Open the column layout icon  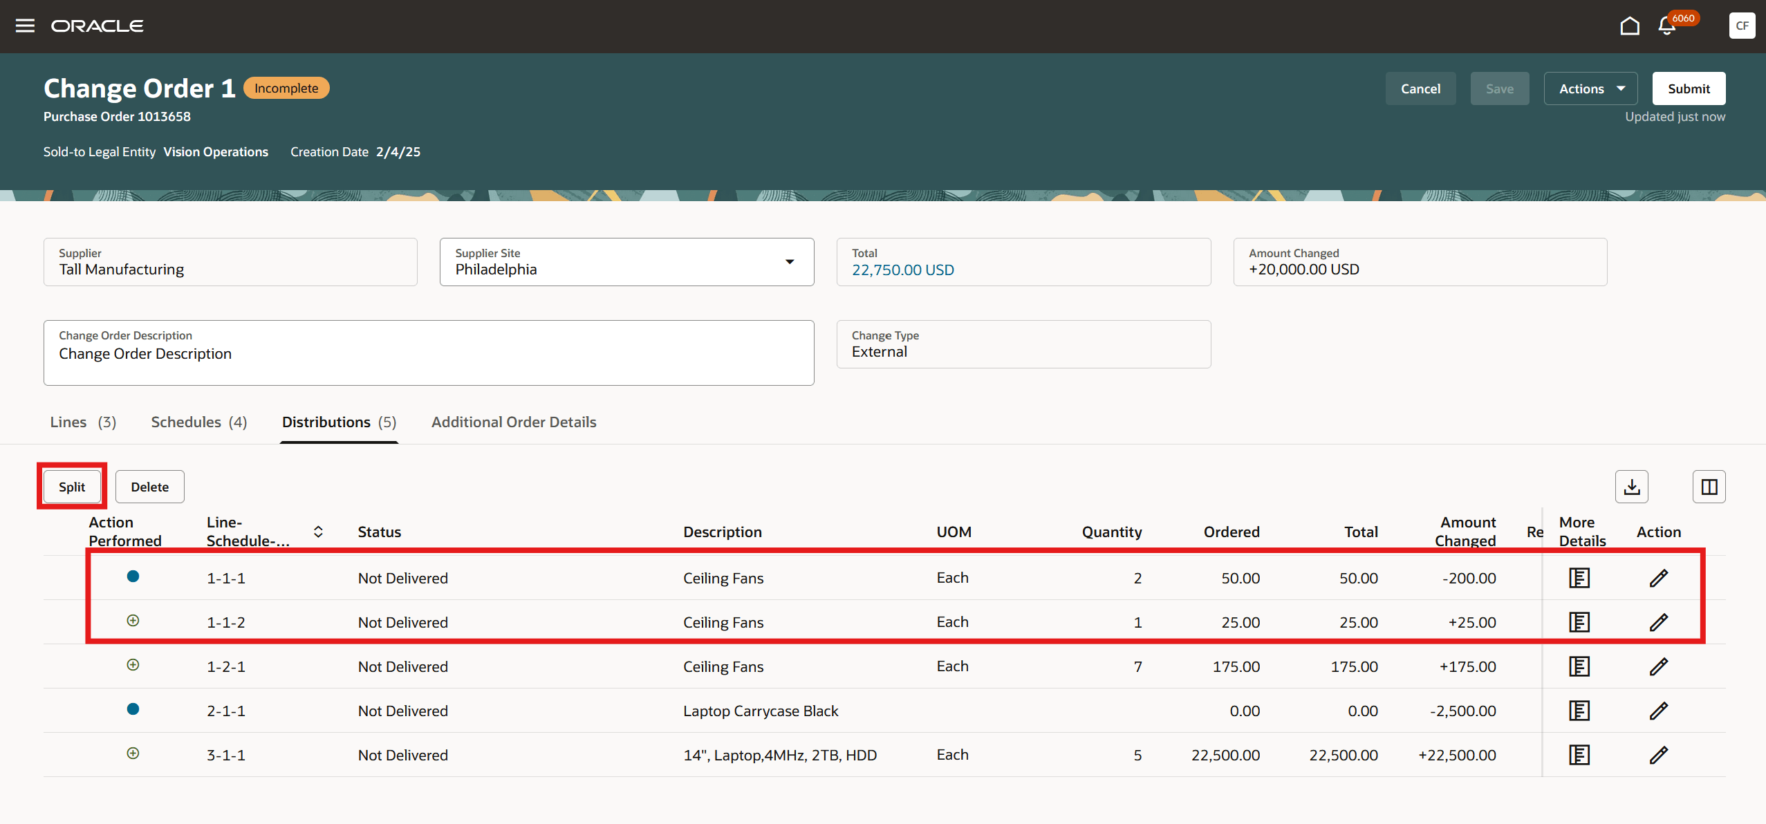(x=1709, y=487)
